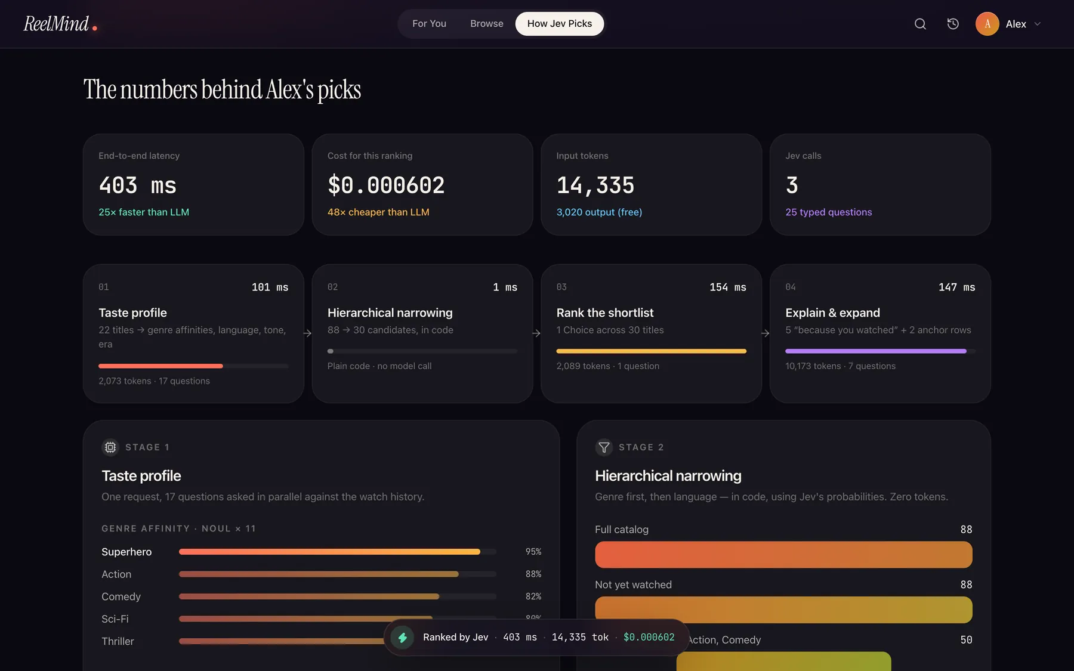The height and width of the screenshot is (671, 1074).
Task: Select the How Jev Picks tab
Action: (x=559, y=24)
